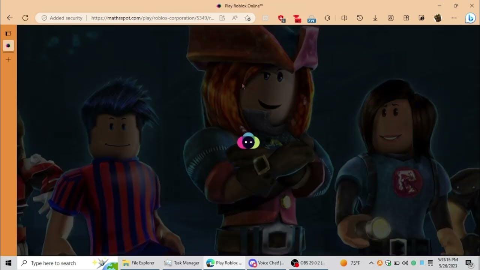Switch to Task Manager in taskbar
Screen dimensions: 480x270
182,263
